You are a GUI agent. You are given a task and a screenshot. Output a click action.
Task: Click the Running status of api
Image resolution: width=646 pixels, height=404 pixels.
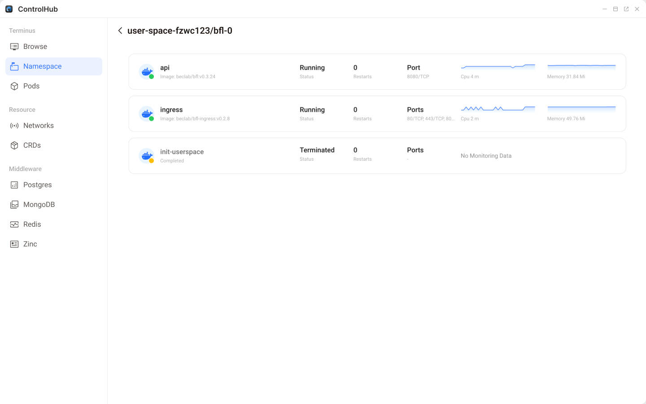312,68
